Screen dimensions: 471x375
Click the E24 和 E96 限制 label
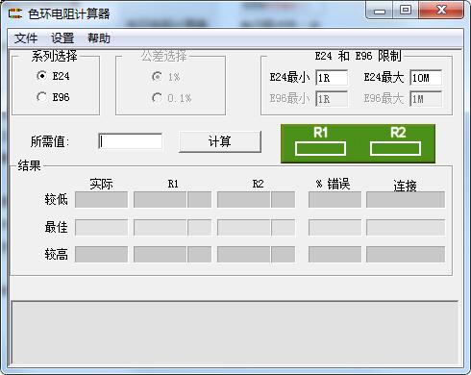click(x=358, y=56)
